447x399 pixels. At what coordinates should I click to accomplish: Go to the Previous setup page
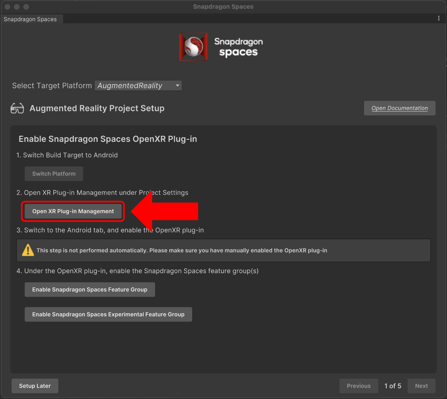(359, 386)
